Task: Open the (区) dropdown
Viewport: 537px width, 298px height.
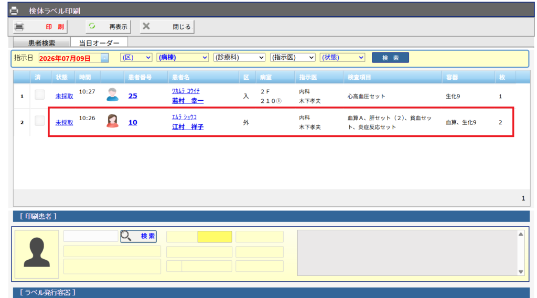Action: click(x=136, y=58)
